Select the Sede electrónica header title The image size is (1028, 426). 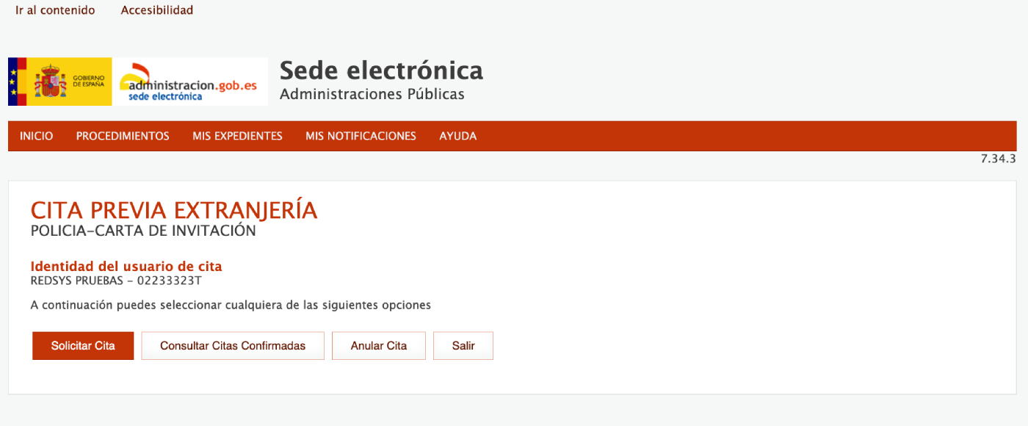click(380, 71)
